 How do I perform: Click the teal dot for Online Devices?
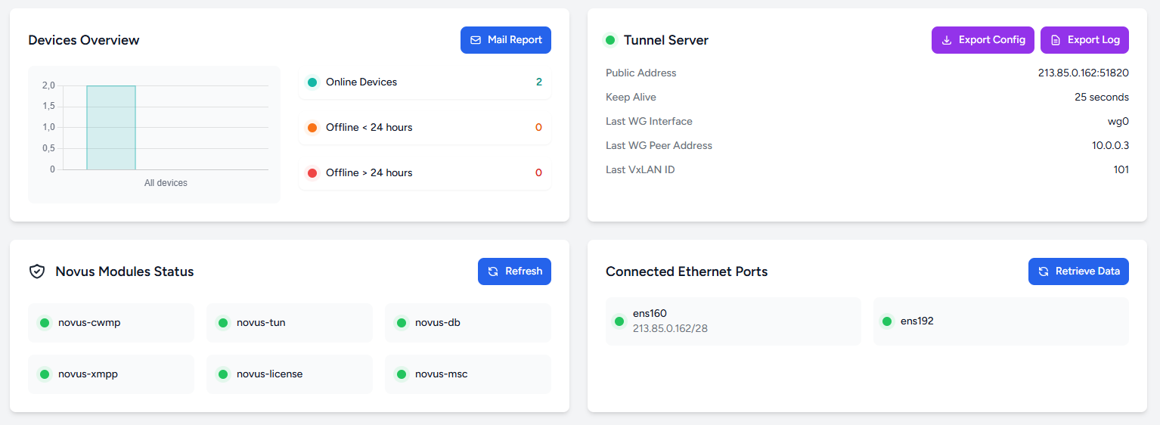pos(312,82)
